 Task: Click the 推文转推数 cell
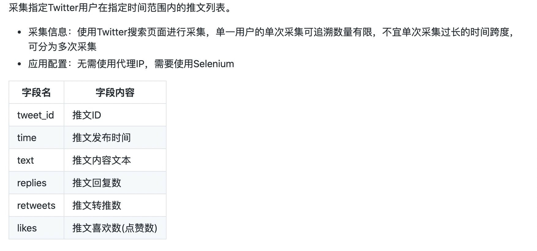point(97,206)
